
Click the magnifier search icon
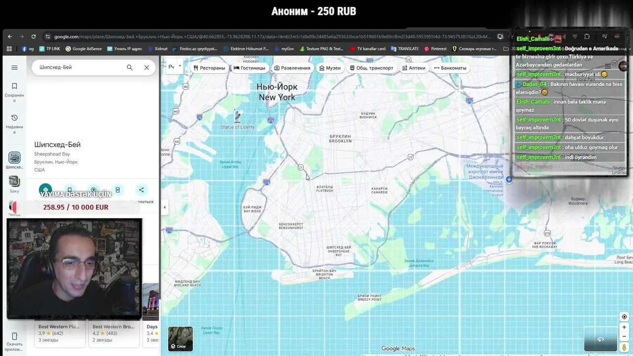pos(130,68)
